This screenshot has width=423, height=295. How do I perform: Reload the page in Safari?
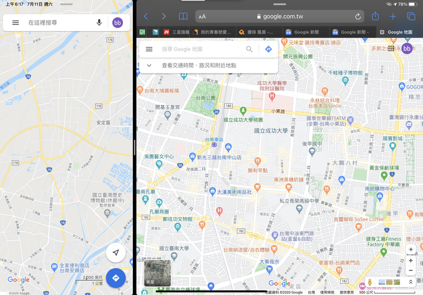pyautogui.click(x=358, y=16)
